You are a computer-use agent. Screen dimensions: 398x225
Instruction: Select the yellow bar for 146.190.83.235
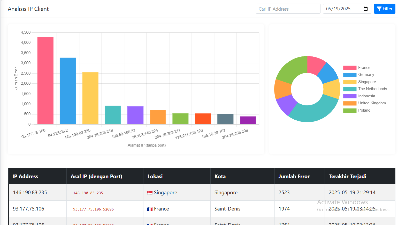click(90, 98)
